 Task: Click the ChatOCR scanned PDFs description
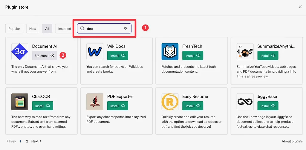click(x=41, y=122)
